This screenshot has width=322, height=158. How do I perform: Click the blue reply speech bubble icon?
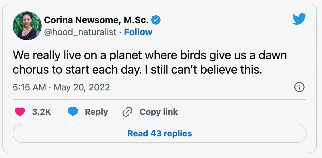point(73,112)
